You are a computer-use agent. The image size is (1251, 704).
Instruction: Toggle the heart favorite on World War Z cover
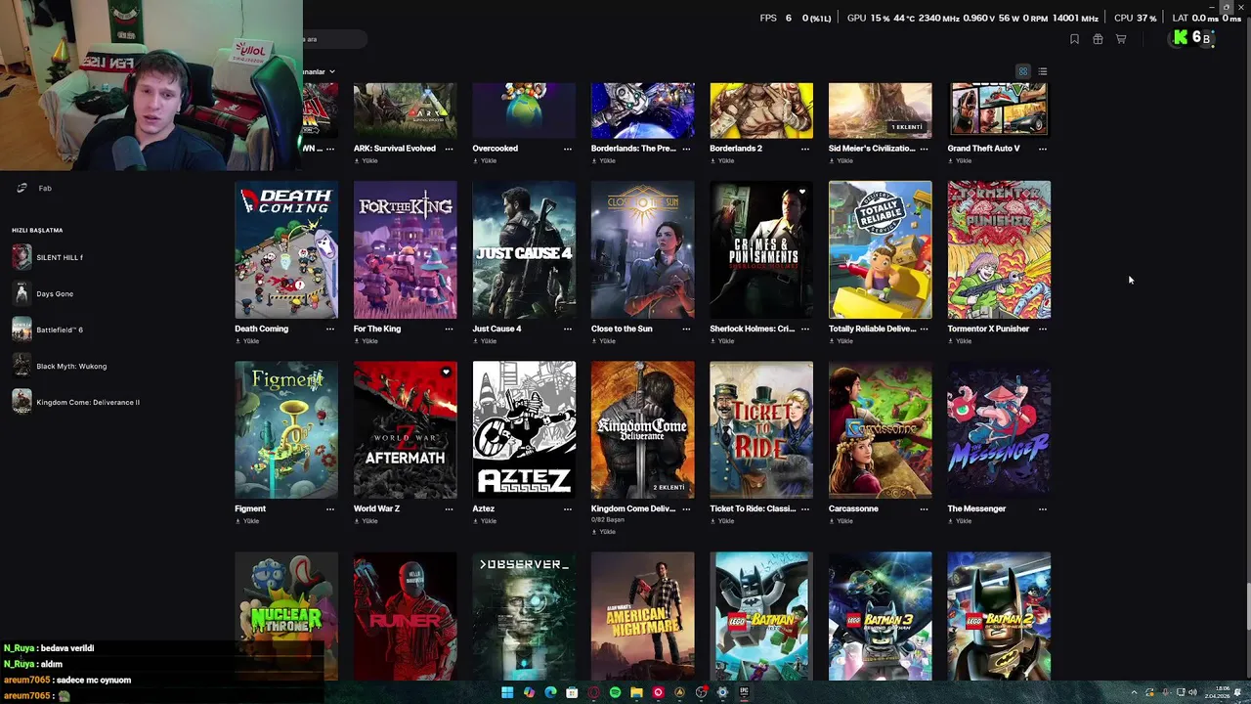point(446,372)
